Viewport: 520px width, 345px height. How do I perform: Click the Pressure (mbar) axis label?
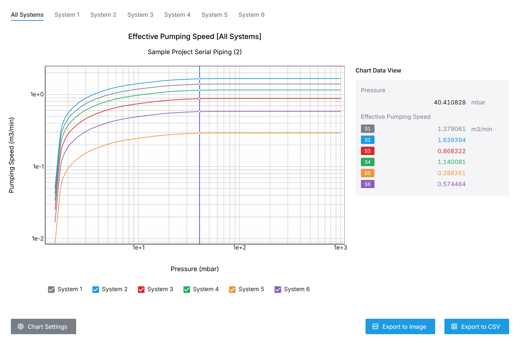point(195,269)
